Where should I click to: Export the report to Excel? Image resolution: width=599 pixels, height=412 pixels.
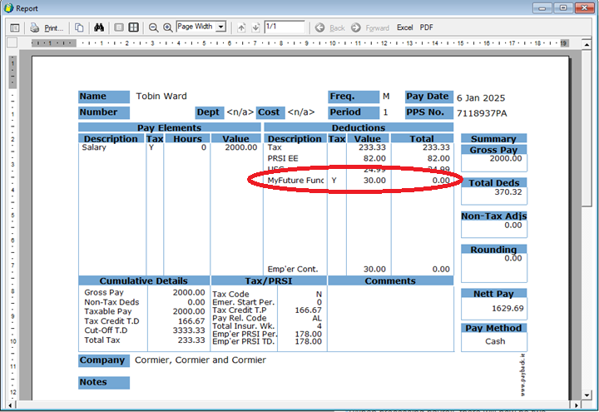pyautogui.click(x=404, y=27)
